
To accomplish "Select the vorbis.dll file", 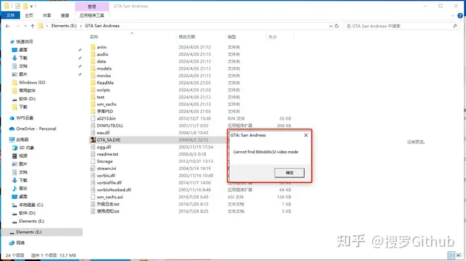I will (x=105, y=175).
